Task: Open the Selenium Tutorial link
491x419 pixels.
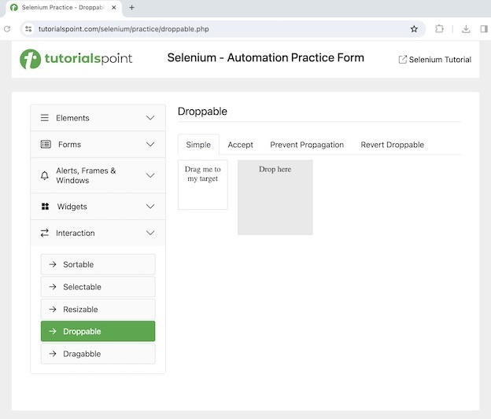Action: click(x=435, y=60)
